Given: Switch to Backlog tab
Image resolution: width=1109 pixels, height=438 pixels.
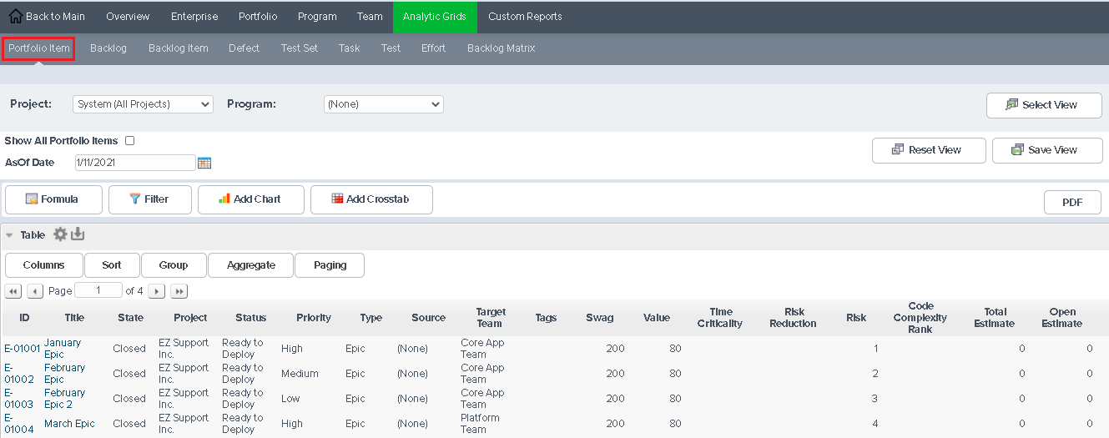Looking at the screenshot, I should 108,48.
